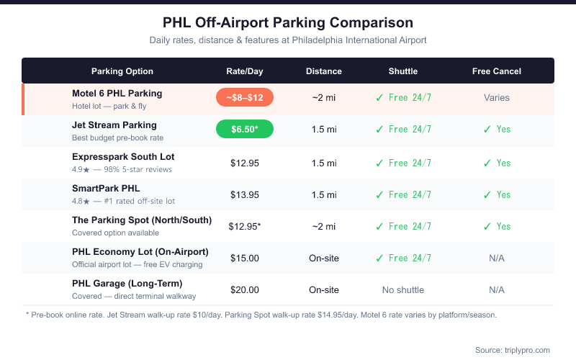
Task: Select the Free Cancel checkmark for Jet Stream Parking
Action: coord(487,130)
